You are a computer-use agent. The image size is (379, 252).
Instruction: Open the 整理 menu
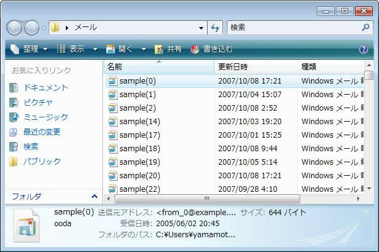[x=29, y=49]
